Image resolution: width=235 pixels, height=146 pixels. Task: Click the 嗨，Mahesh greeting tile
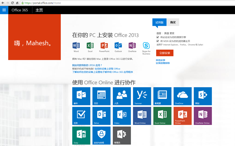pyautogui.click(x=34, y=37)
